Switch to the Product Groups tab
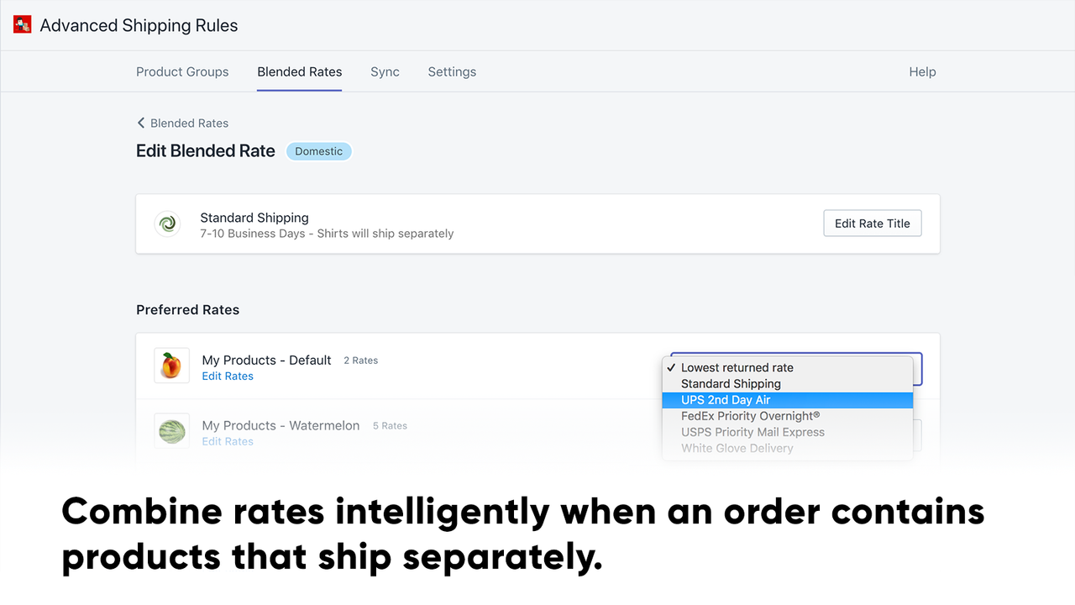This screenshot has height=605, width=1075. click(182, 71)
